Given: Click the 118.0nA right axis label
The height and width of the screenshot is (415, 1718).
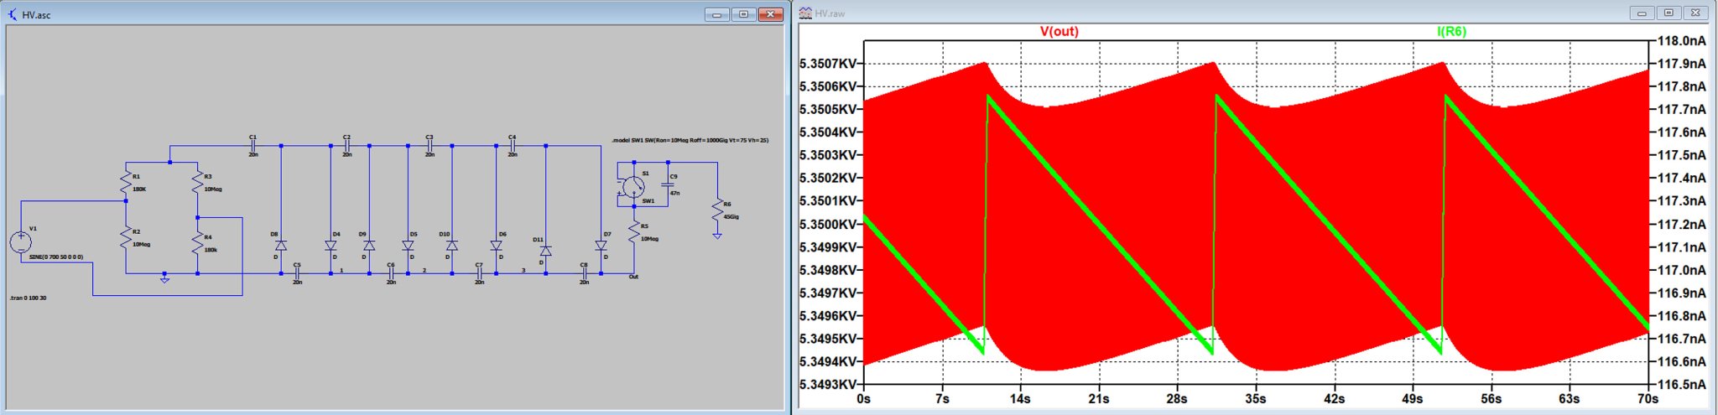Looking at the screenshot, I should point(1682,40).
